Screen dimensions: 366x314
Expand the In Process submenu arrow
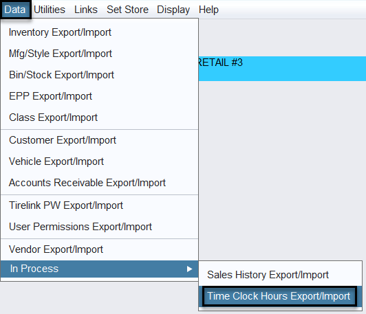tap(190, 269)
